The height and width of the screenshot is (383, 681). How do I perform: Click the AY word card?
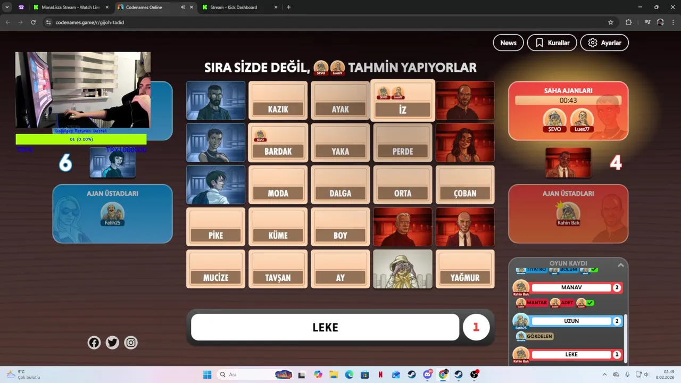(x=340, y=269)
